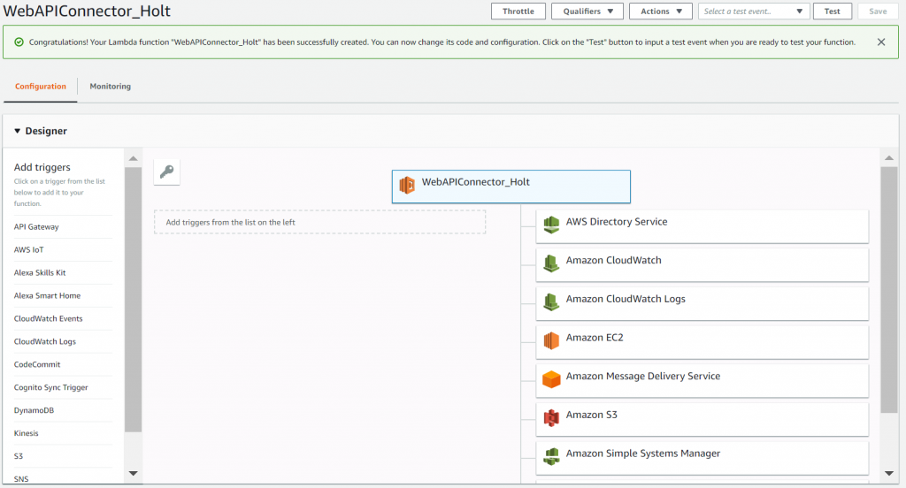The image size is (906, 488).
Task: Click the Throttle button
Action: pyautogui.click(x=518, y=11)
